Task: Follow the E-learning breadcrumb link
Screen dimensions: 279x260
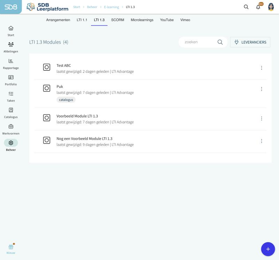Action: point(111,7)
